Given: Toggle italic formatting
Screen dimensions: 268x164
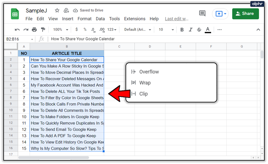Looking at the screenshot, I should point(190,30).
